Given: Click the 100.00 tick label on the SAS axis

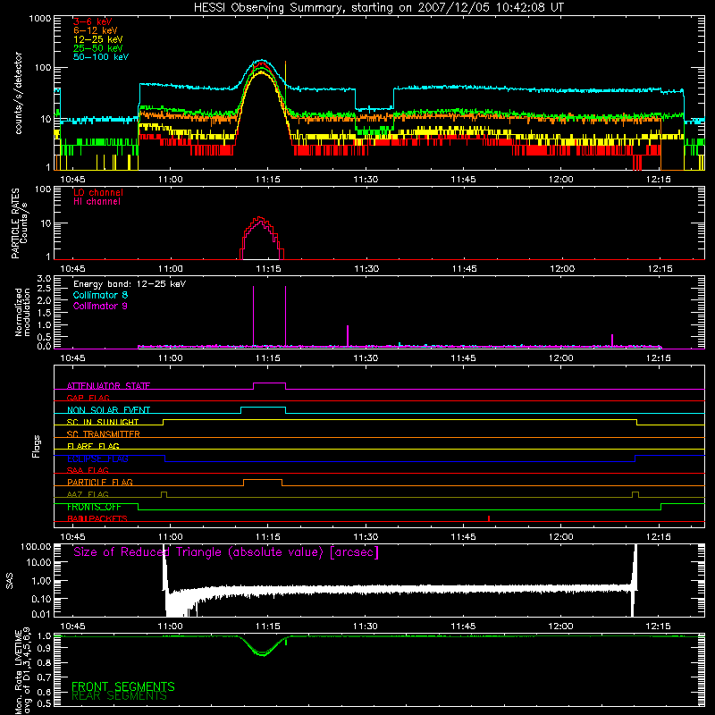Looking at the screenshot, I should 36,546.
